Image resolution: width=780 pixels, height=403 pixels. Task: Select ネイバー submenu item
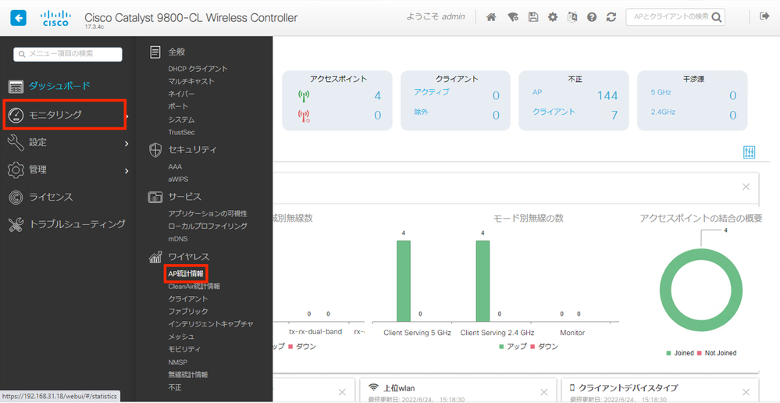point(182,94)
